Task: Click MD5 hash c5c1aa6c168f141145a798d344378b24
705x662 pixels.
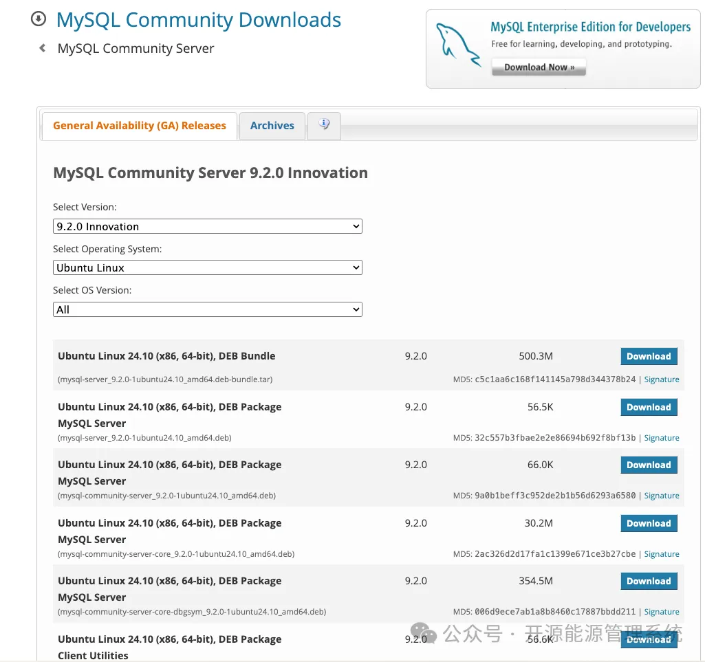Action: (555, 379)
